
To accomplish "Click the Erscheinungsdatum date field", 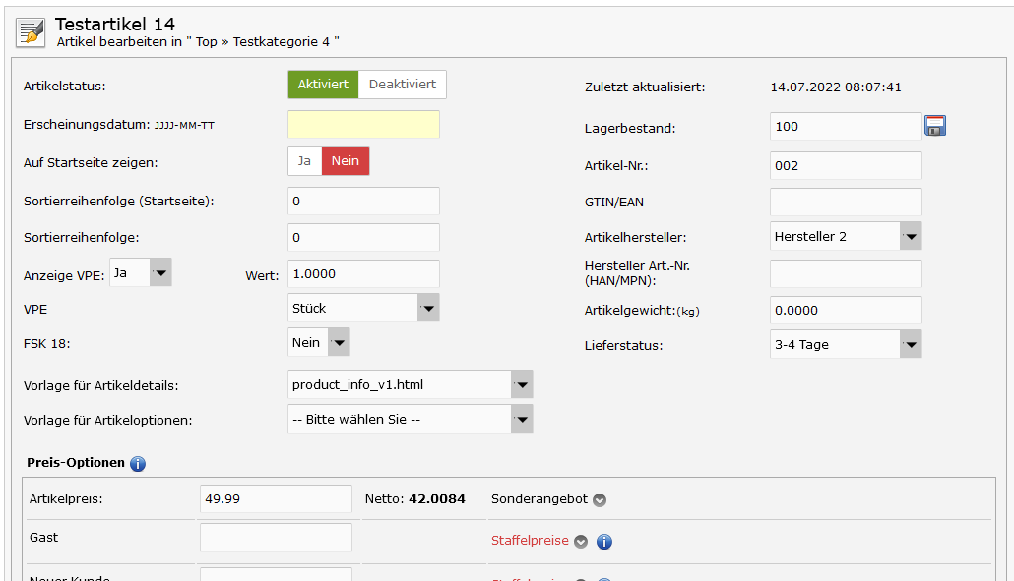I will (363, 125).
